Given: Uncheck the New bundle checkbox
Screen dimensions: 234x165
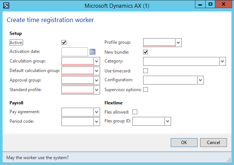Looking at the screenshot, I should click(145, 52).
